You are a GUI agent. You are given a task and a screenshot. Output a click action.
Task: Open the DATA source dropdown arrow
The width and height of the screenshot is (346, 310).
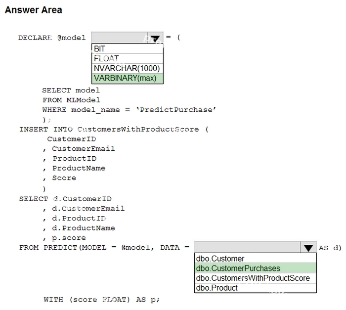(x=308, y=248)
